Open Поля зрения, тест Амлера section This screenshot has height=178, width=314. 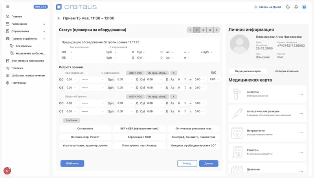coord(139,145)
